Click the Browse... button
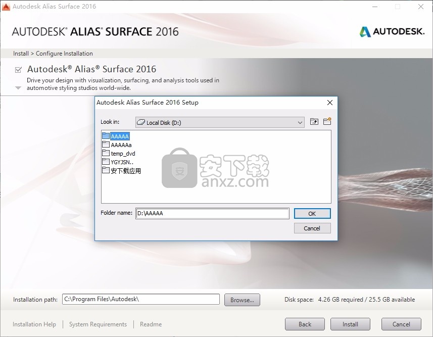This screenshot has height=337, width=433. 242,300
